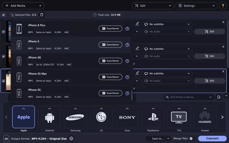This screenshot has height=143, width=229.
Task: Click the device detection icon beside search
Action: [219, 97]
